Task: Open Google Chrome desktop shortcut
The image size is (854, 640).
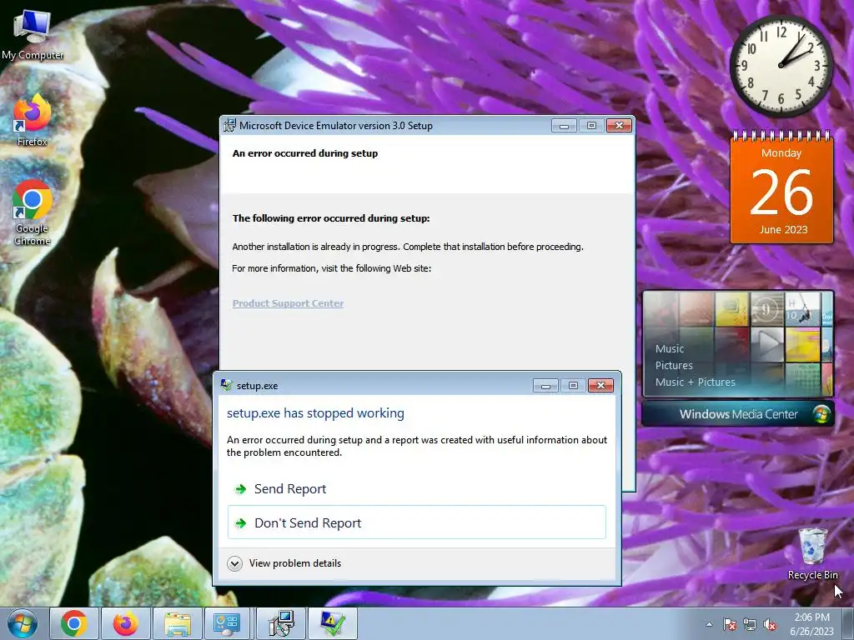Action: click(x=33, y=212)
